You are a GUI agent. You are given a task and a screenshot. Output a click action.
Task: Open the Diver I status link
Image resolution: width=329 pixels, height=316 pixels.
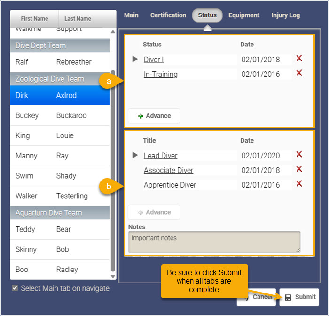(154, 60)
